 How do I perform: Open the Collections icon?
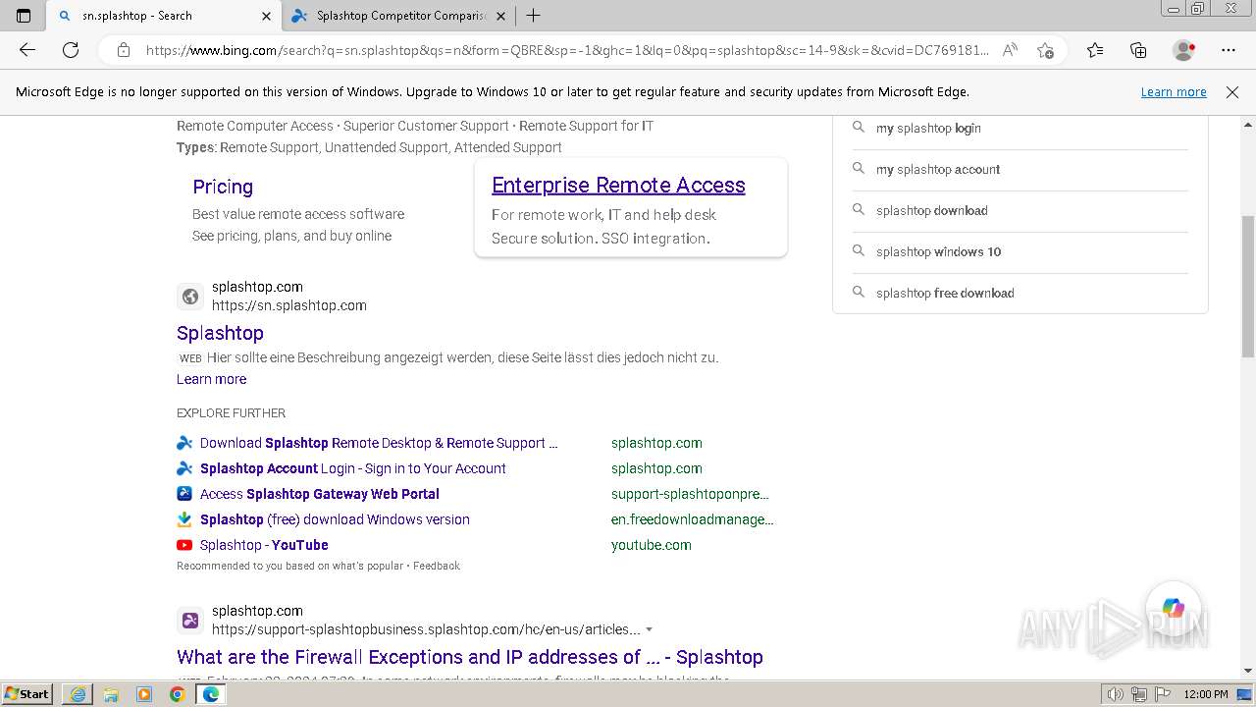coord(1138,50)
